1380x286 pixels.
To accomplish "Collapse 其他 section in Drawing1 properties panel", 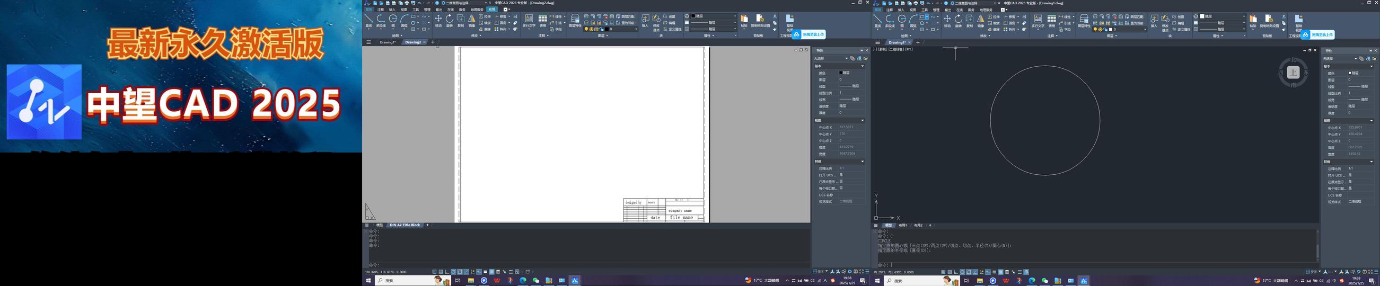I will (x=1372, y=162).
